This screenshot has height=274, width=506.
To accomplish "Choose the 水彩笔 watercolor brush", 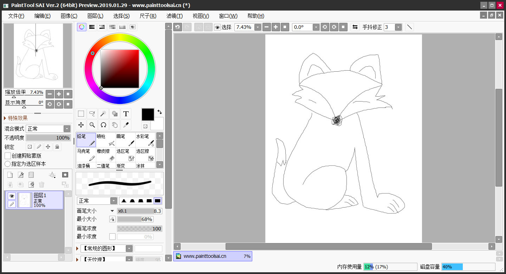I will click(x=145, y=140).
